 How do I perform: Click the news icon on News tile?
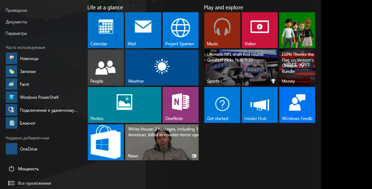[194, 156]
